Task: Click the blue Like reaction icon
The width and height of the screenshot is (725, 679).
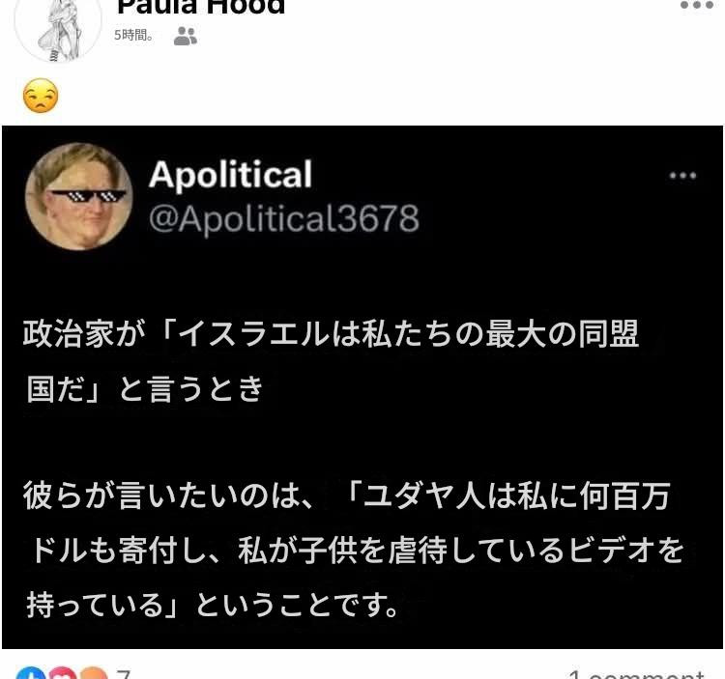Action: click(x=31, y=673)
